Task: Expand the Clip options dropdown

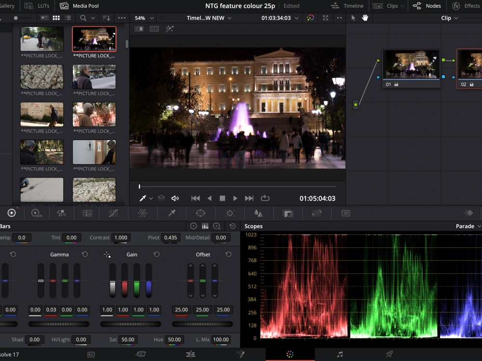Action: pyautogui.click(x=449, y=18)
